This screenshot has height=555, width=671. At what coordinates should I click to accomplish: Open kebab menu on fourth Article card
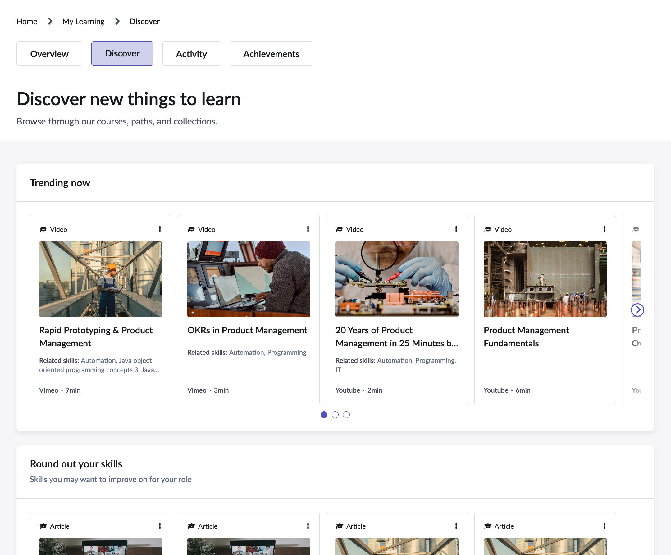(x=604, y=526)
